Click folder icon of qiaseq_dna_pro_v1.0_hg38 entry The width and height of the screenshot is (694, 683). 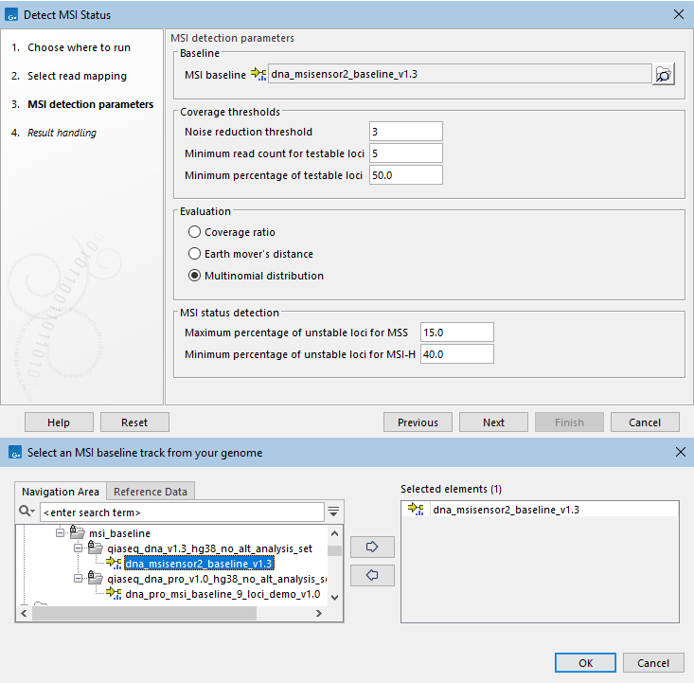pyautogui.click(x=96, y=577)
